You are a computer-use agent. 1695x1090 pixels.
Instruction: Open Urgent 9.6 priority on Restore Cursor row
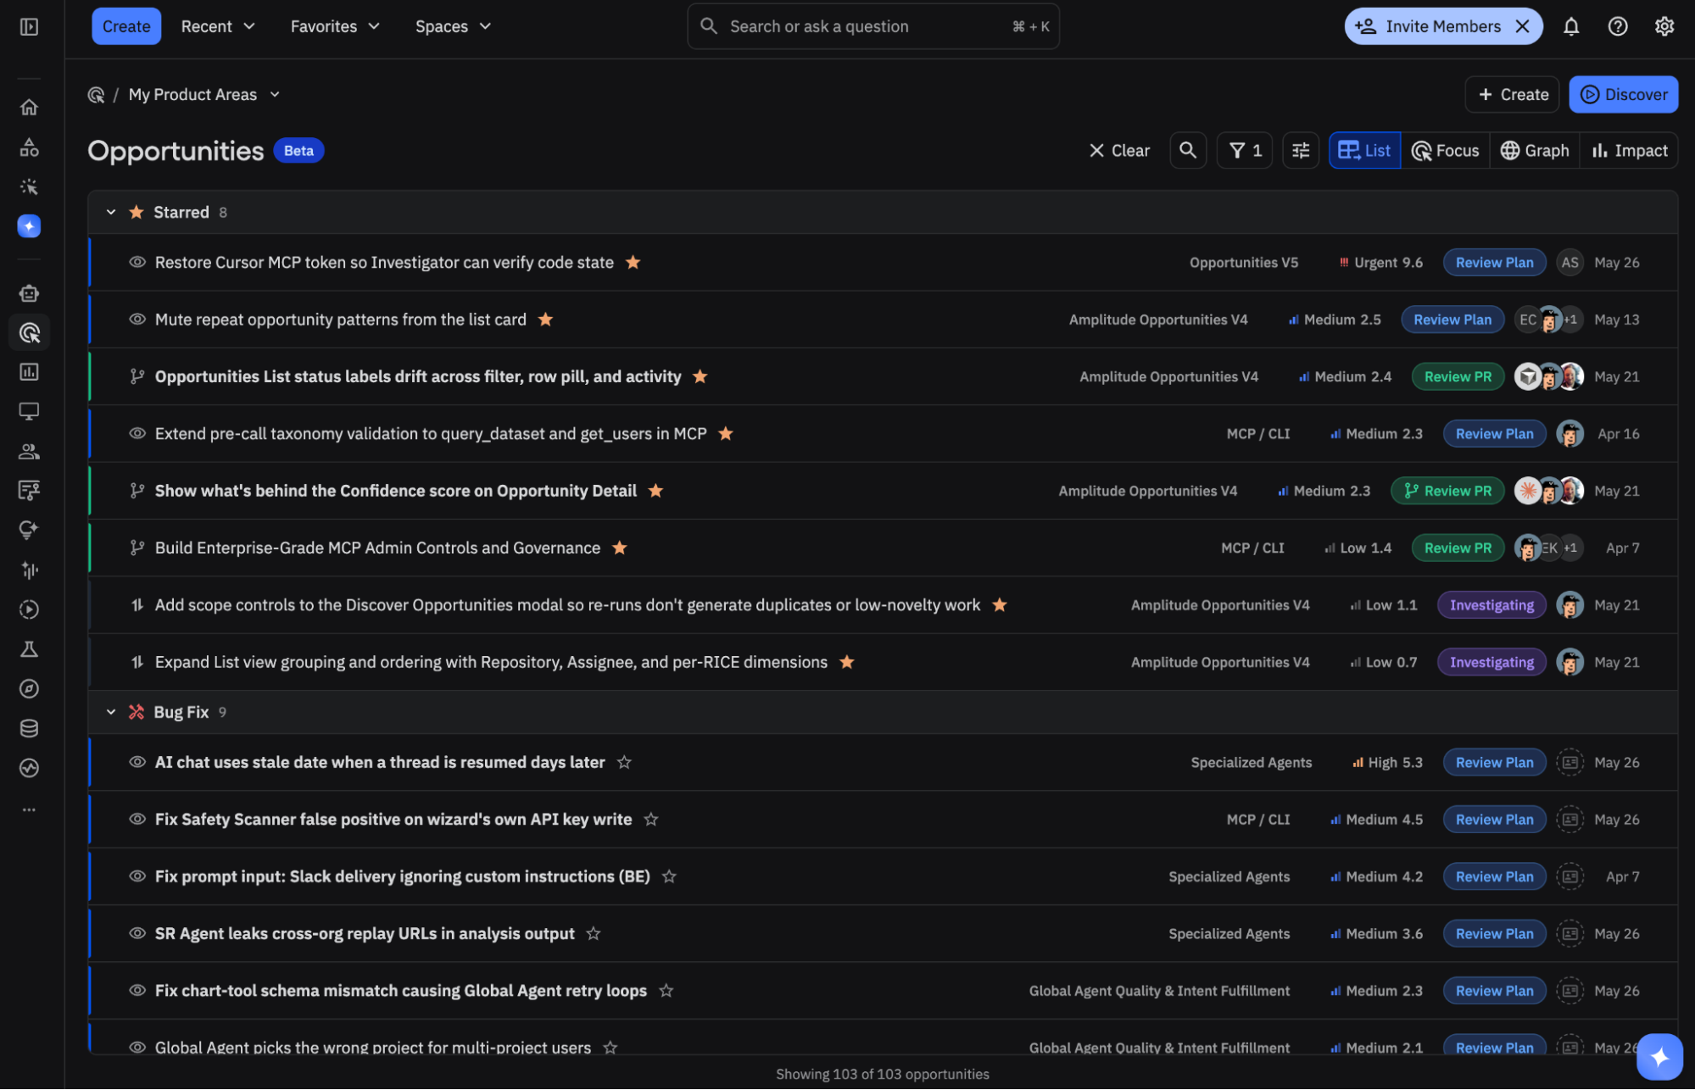[x=1380, y=263]
